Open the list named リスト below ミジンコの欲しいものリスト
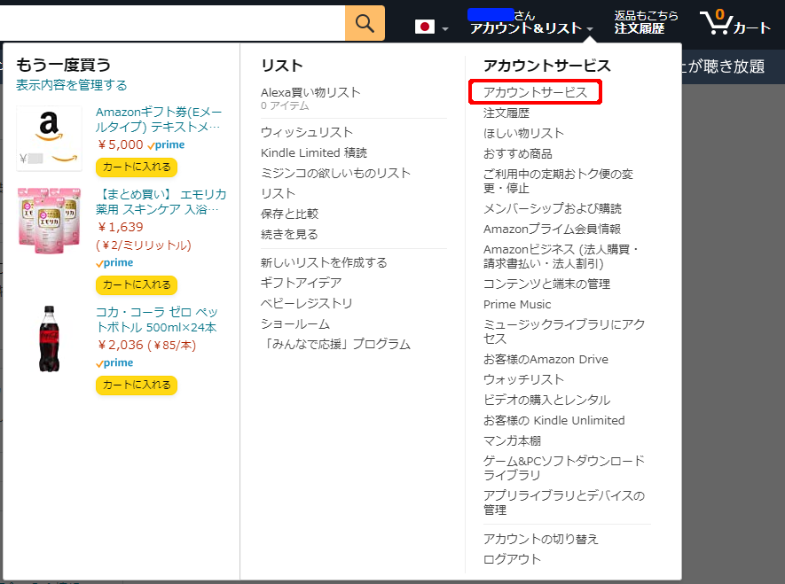This screenshot has width=785, height=584. (278, 193)
